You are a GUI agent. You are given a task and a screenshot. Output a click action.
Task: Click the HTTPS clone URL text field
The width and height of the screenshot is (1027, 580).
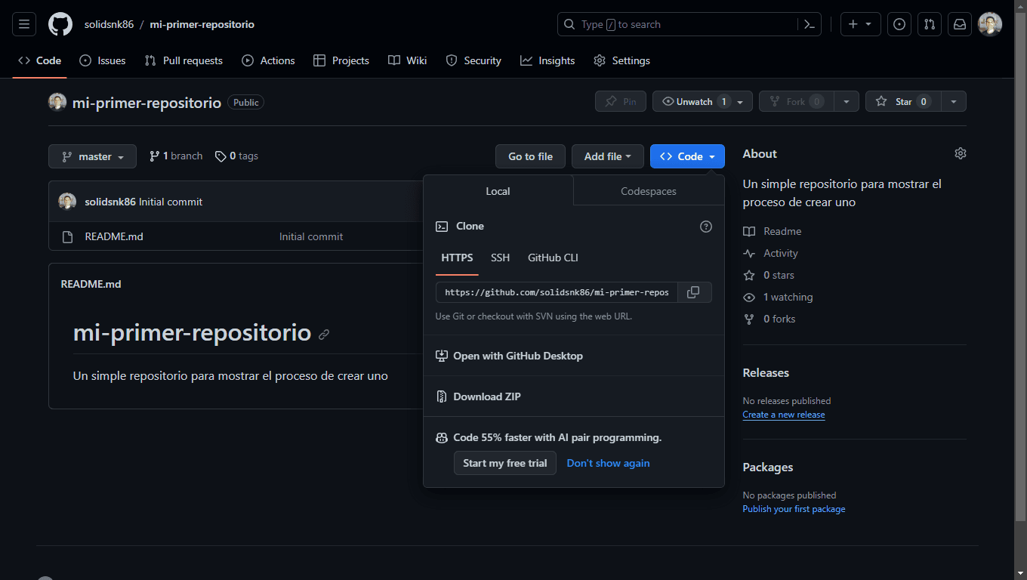[557, 292]
